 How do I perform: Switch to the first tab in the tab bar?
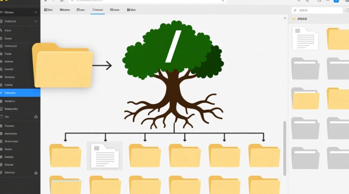48,10
